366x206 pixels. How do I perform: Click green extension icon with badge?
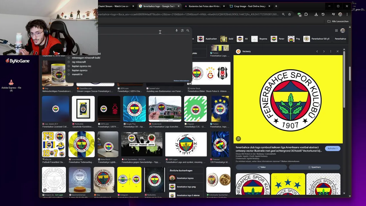pos(299,15)
